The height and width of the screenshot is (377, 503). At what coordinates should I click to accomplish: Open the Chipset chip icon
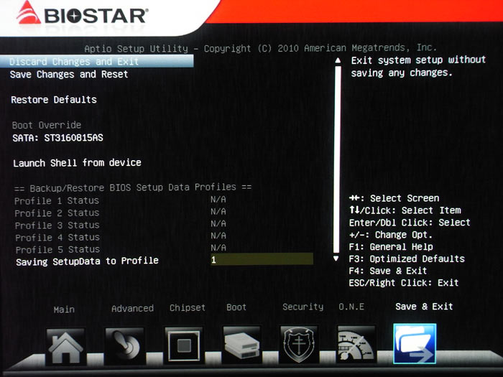183,345
